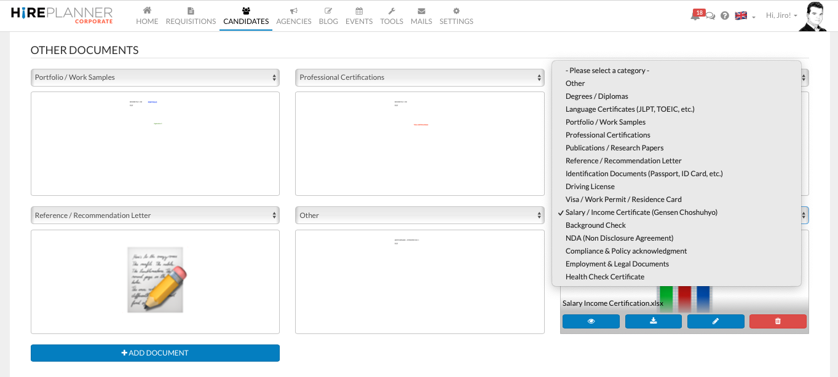Image resolution: width=838 pixels, height=377 pixels.
Task: Click the HirePlanner Corporate logo
Action: pyautogui.click(x=62, y=15)
